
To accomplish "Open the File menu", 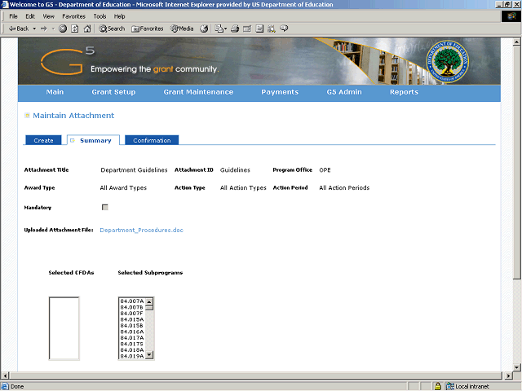I will pyautogui.click(x=13, y=16).
